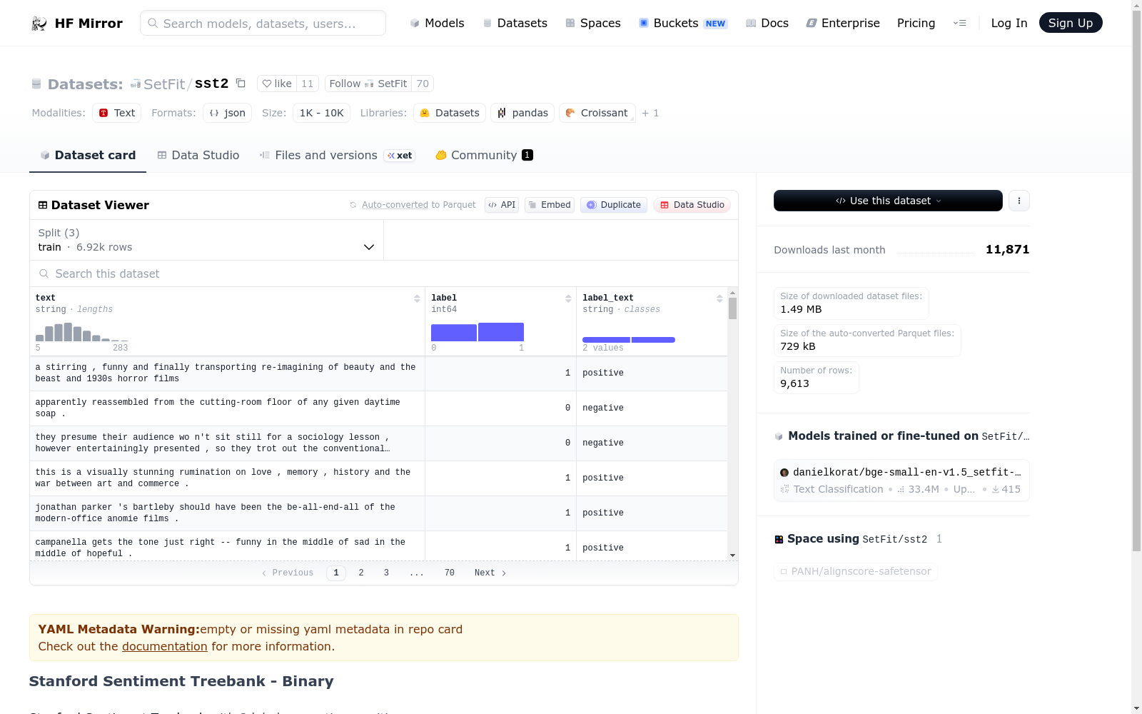Click the magnifier icon in the top search
1142x714 pixels.
[153, 23]
